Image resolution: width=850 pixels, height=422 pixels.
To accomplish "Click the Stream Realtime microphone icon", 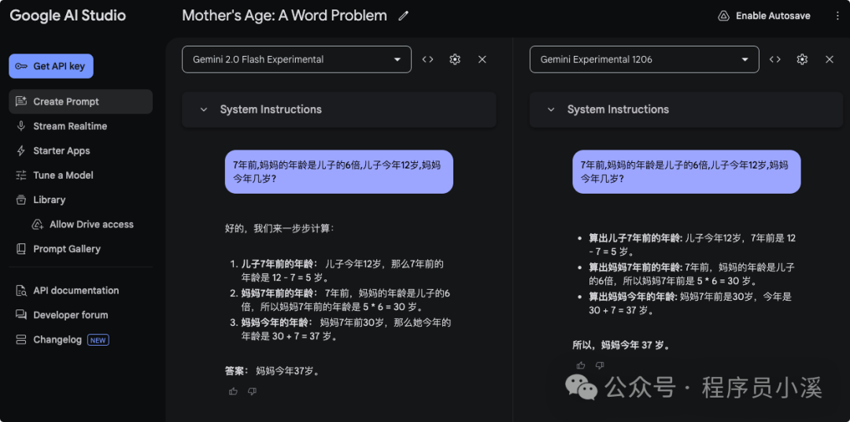I will pos(21,126).
